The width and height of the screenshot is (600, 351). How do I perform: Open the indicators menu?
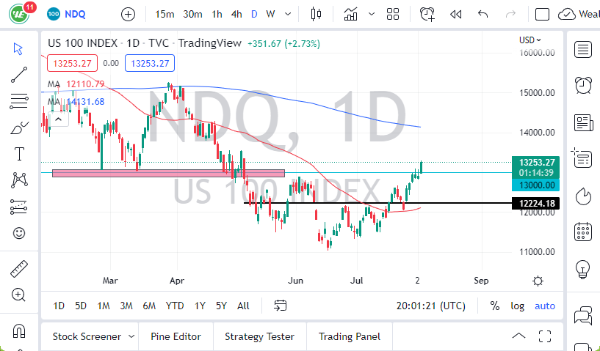(351, 14)
